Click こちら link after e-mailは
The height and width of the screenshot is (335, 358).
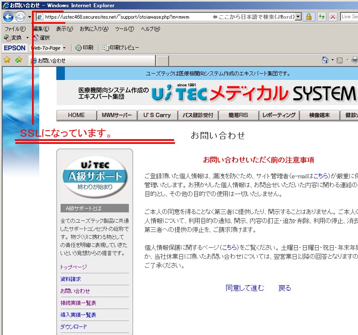tap(321, 176)
